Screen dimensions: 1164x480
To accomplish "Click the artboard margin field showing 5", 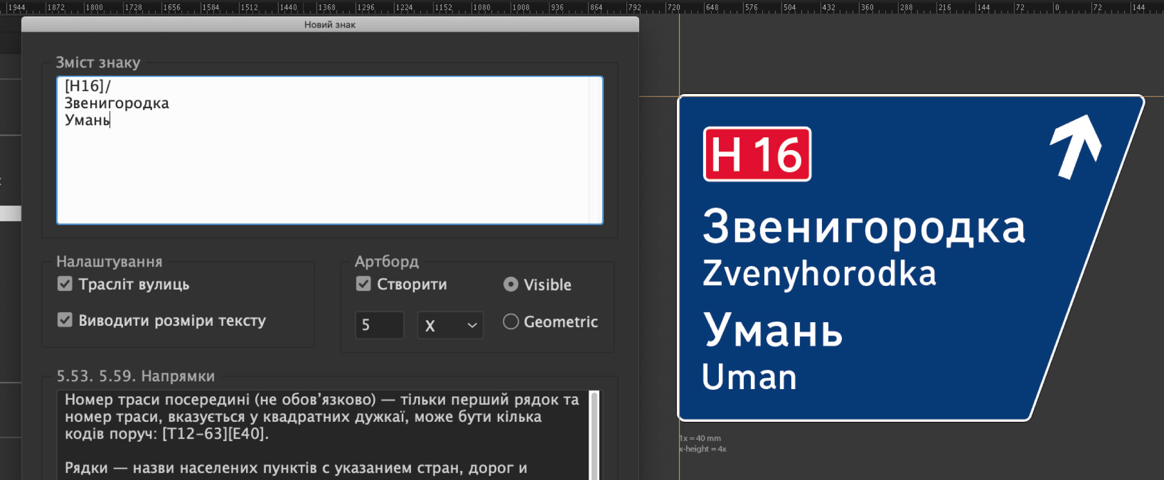I will 379,325.
